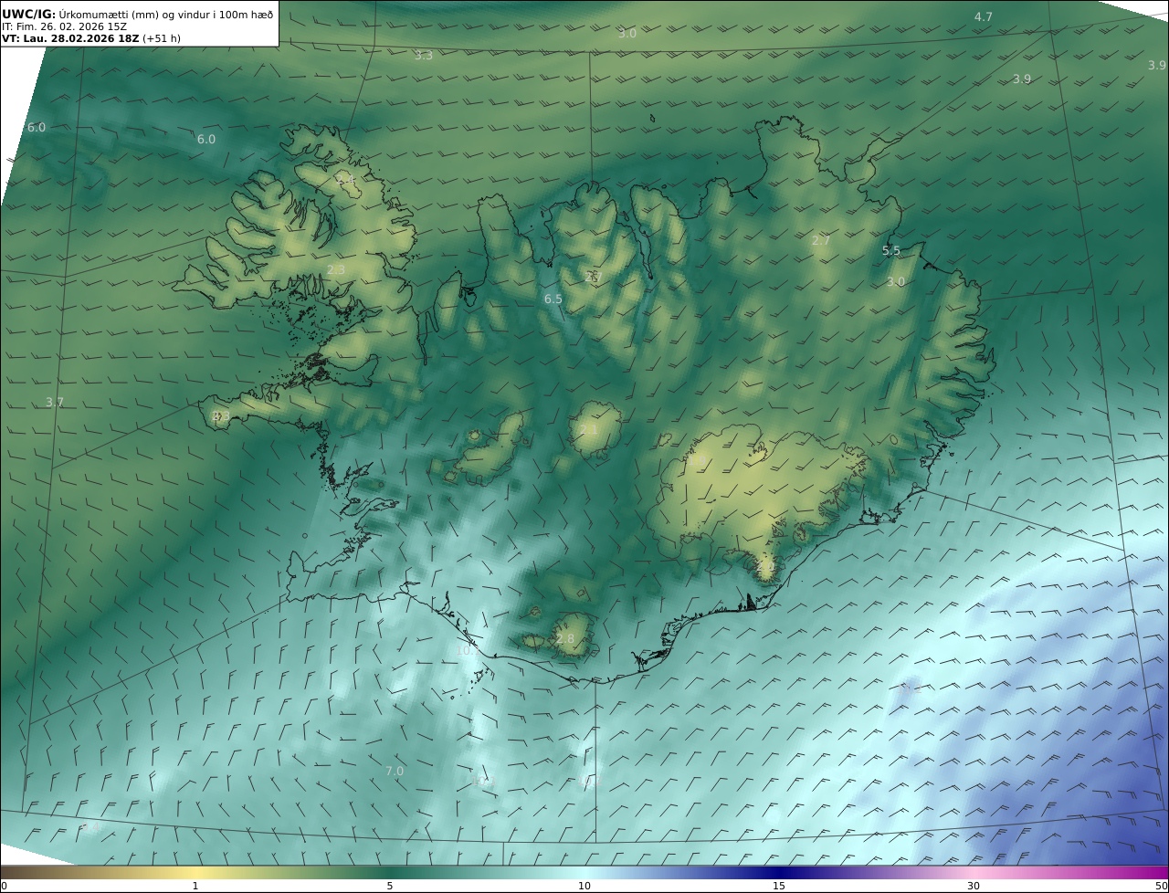Click the '5.5' value label on the east coast

891,250
